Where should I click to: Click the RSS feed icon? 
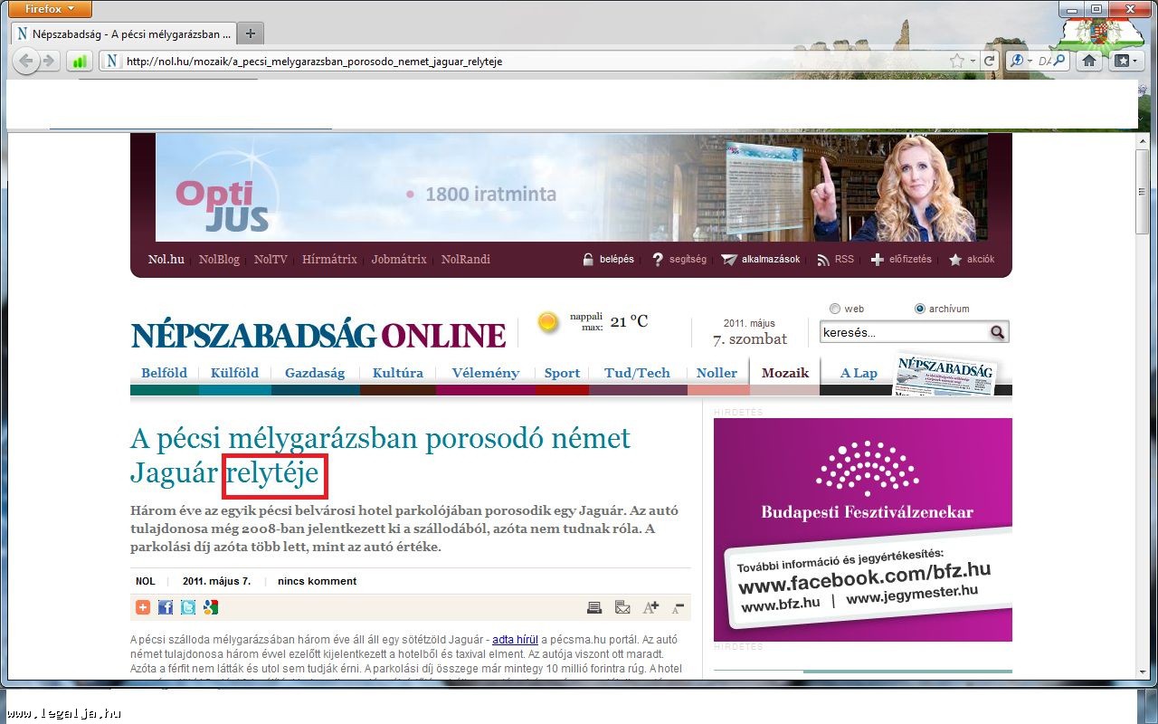(823, 260)
